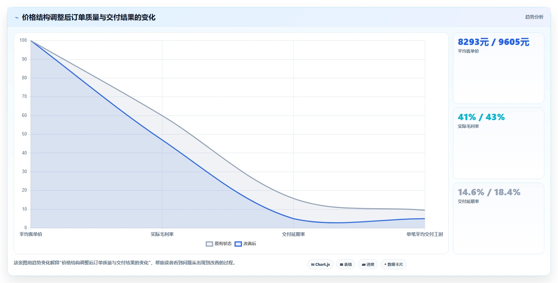This screenshot has width=558, height=283.
Task: Click the blue 改善后 data point at 交付延期率
Action: pyautogui.click(x=293, y=219)
